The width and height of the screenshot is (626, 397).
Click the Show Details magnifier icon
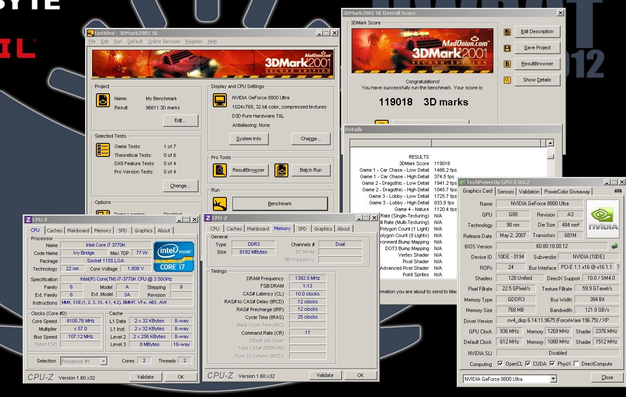click(507, 80)
